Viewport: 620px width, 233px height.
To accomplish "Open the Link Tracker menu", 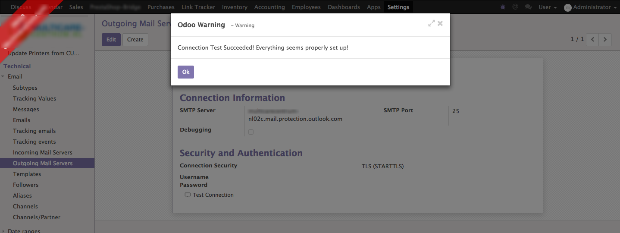I will point(198,7).
